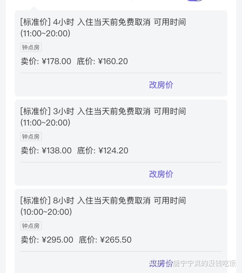Click the 底价 ¥160.20 price
The image size is (242, 273).
tap(102, 61)
